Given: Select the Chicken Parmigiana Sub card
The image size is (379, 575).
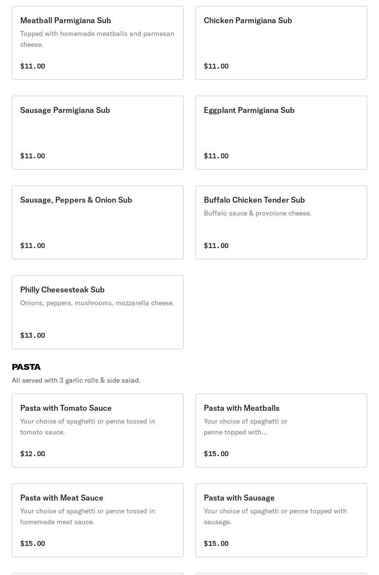Looking at the screenshot, I should point(281,43).
